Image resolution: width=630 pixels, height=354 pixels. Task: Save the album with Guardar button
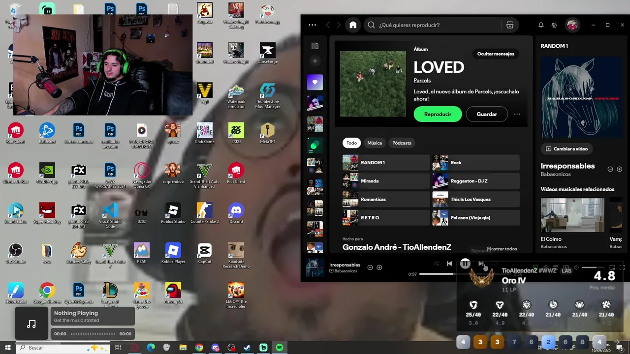[x=487, y=114]
